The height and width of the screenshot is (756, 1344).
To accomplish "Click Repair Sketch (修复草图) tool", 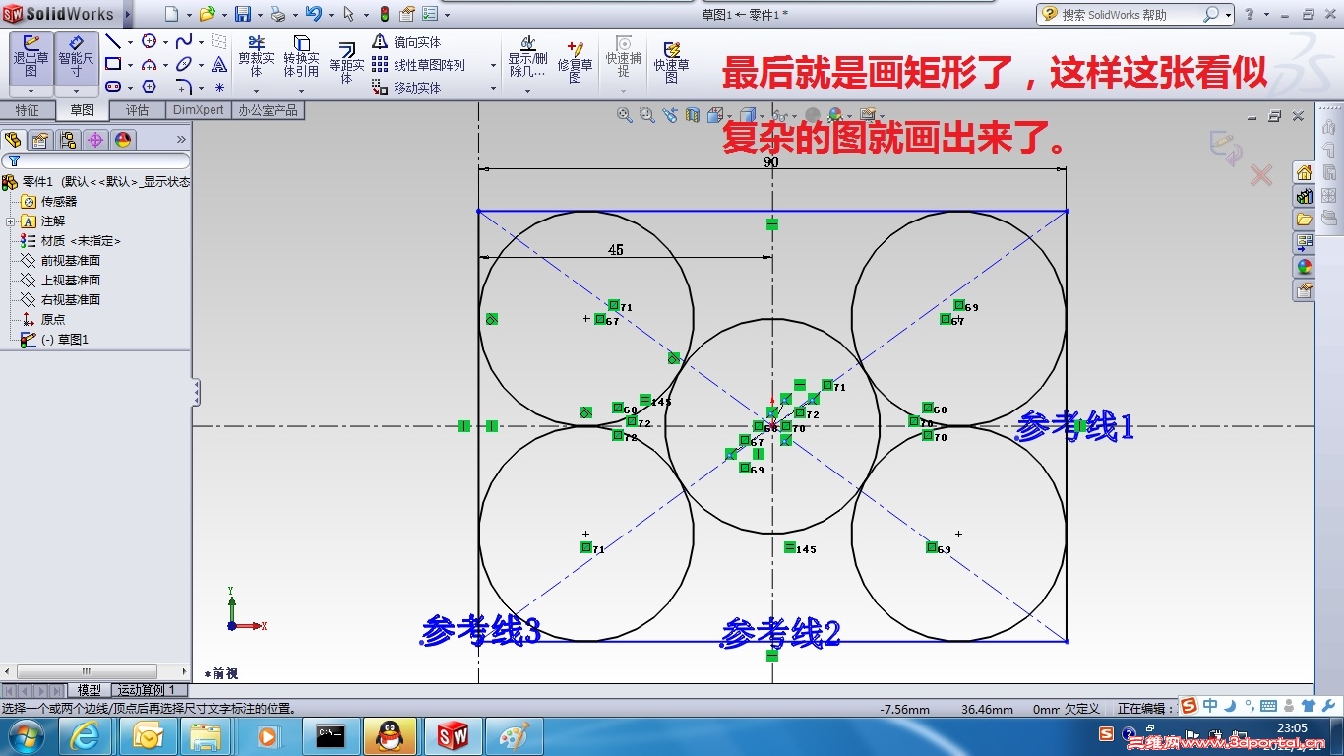I will (x=576, y=61).
